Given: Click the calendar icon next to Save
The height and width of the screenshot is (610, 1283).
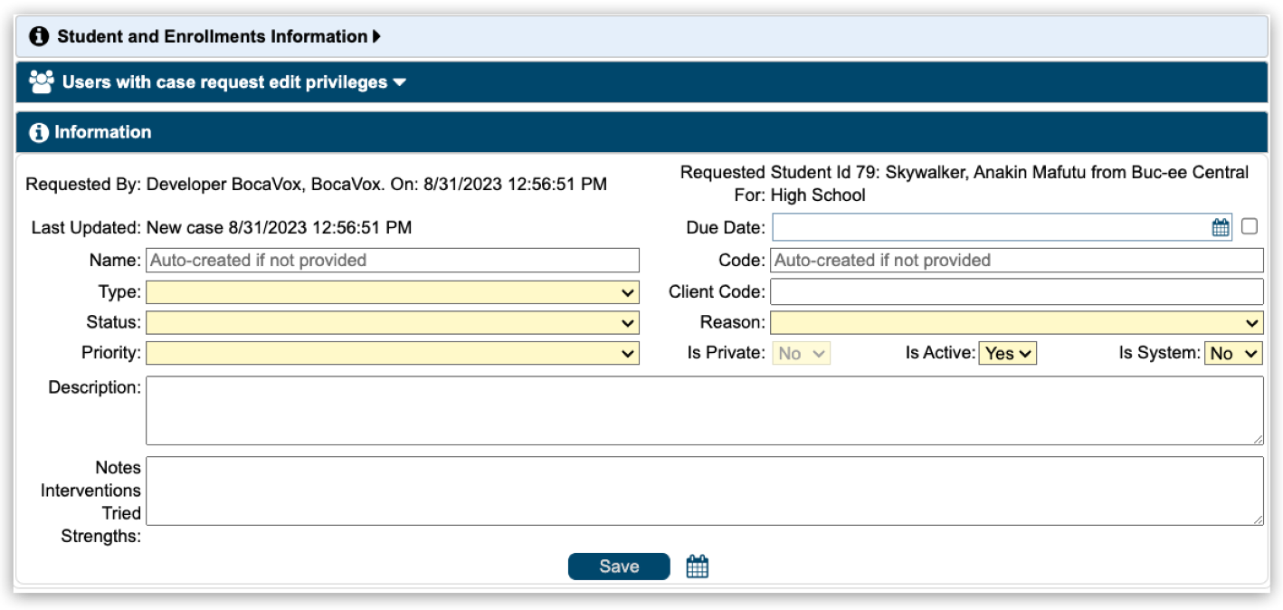Looking at the screenshot, I should [x=697, y=566].
